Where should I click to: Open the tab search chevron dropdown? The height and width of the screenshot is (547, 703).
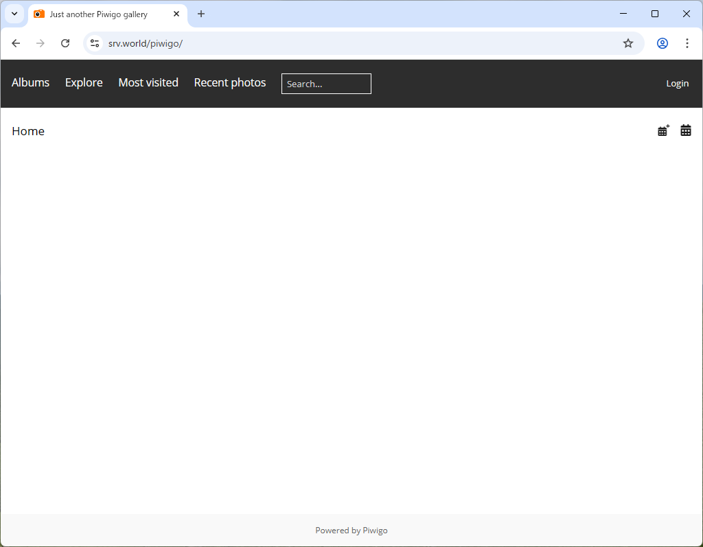(x=14, y=14)
